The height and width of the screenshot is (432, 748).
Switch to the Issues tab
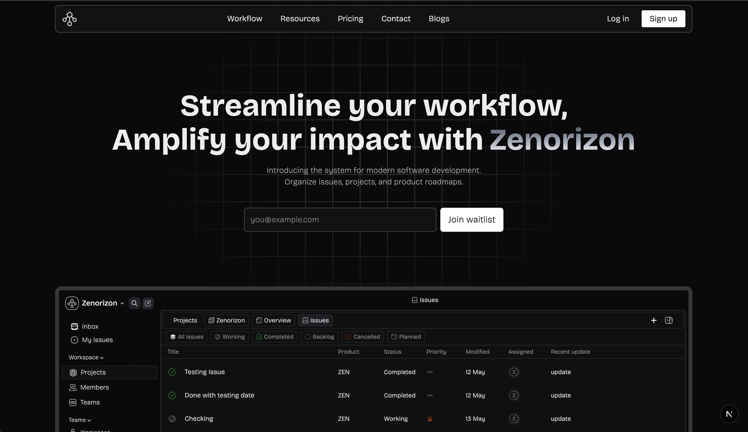tap(315, 320)
